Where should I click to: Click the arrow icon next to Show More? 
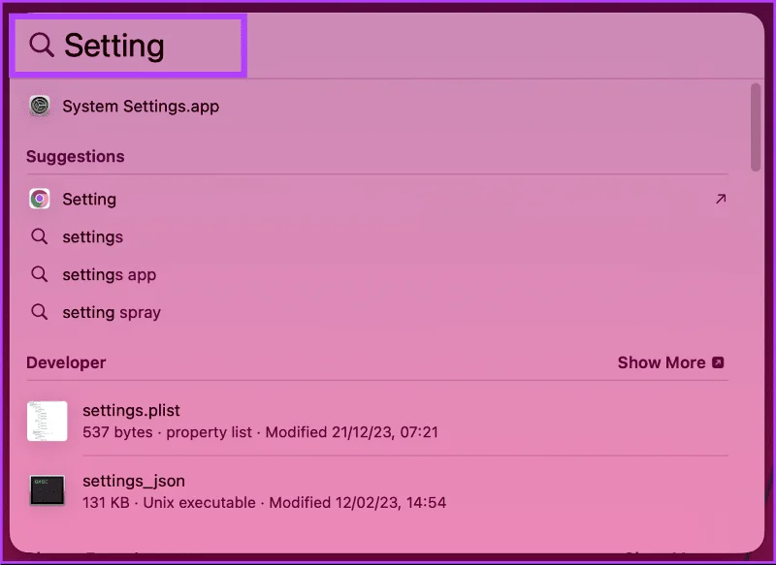[718, 362]
